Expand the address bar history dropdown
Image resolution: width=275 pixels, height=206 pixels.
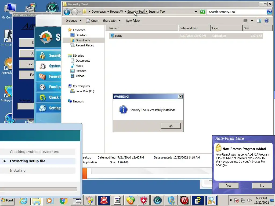196,12
